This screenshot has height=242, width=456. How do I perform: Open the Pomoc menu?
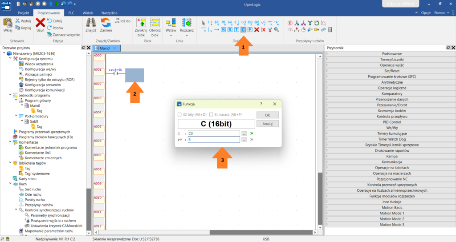pyautogui.click(x=441, y=13)
